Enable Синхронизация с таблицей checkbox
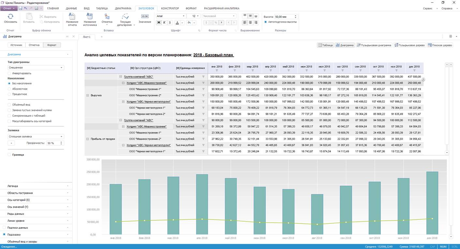Image resolution: width=460 pixels, height=249 pixels. 9,116
